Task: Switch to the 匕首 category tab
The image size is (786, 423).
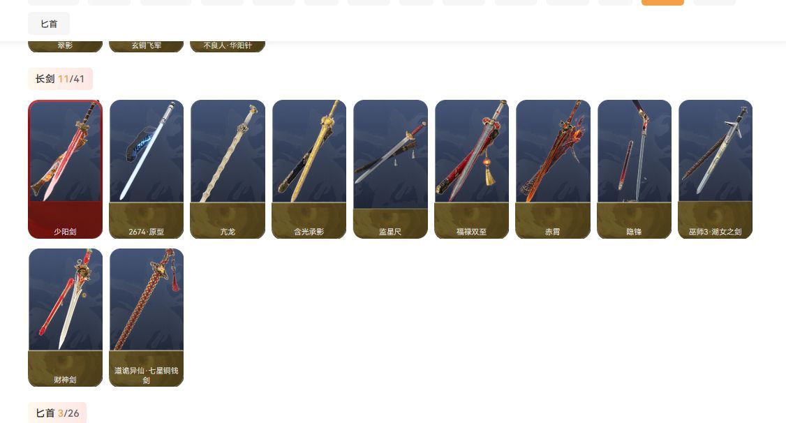Action: (49, 24)
